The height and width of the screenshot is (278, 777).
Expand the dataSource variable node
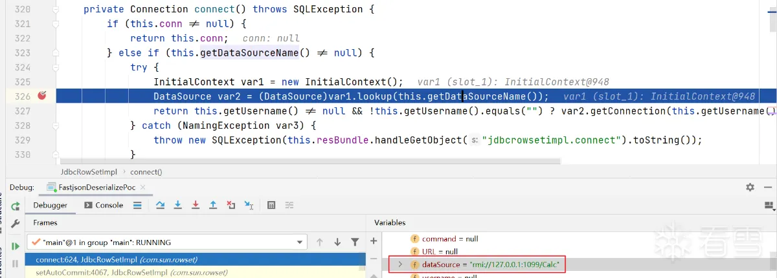coord(400,264)
